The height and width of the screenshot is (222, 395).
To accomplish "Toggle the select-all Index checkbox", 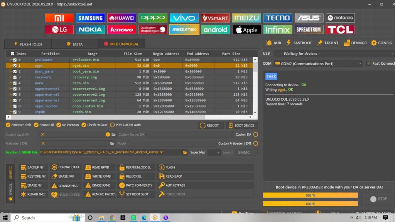I will click(13, 54).
